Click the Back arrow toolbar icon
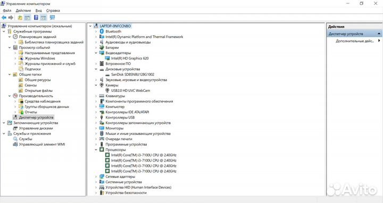Viewport: 383px width, 203px height. (x=4, y=18)
